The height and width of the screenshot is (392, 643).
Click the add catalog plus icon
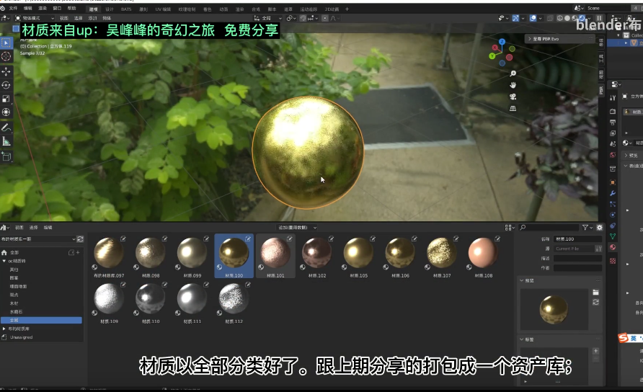coord(78,253)
